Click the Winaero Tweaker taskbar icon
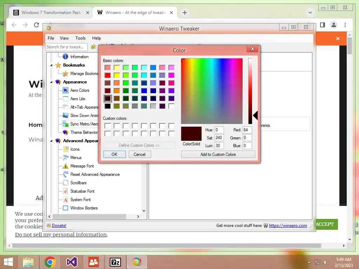This screenshot has width=359, height=269. click(x=137, y=262)
